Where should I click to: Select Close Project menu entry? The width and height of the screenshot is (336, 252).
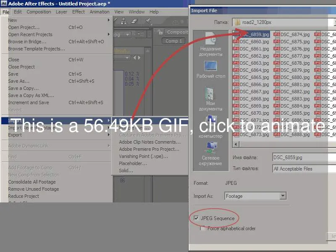tap(57, 67)
